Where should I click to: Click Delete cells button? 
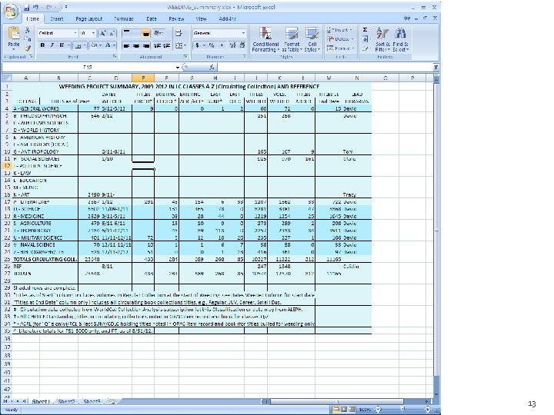pyautogui.click(x=339, y=39)
